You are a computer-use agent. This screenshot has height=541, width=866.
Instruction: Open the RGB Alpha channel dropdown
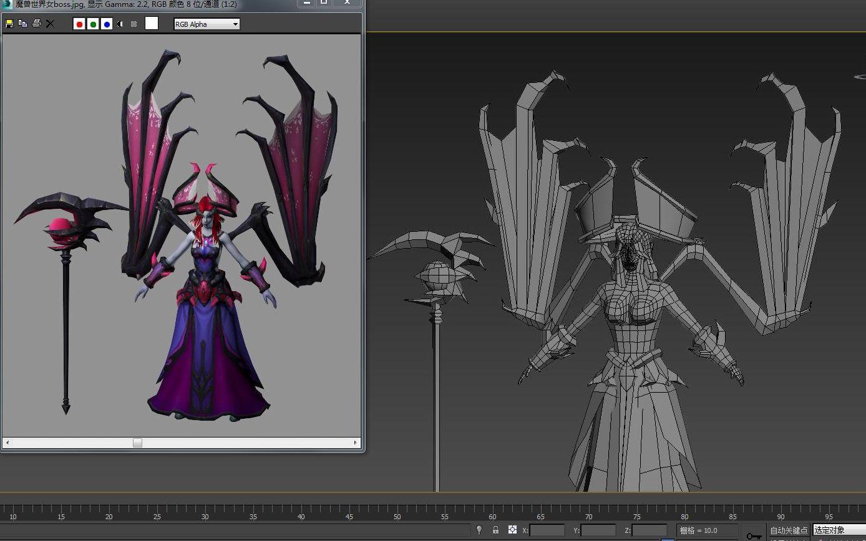[207, 24]
